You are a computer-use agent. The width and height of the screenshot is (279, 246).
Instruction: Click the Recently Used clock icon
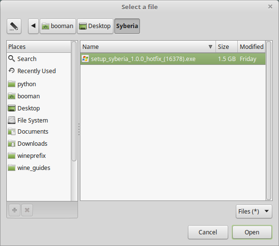(x=12, y=71)
